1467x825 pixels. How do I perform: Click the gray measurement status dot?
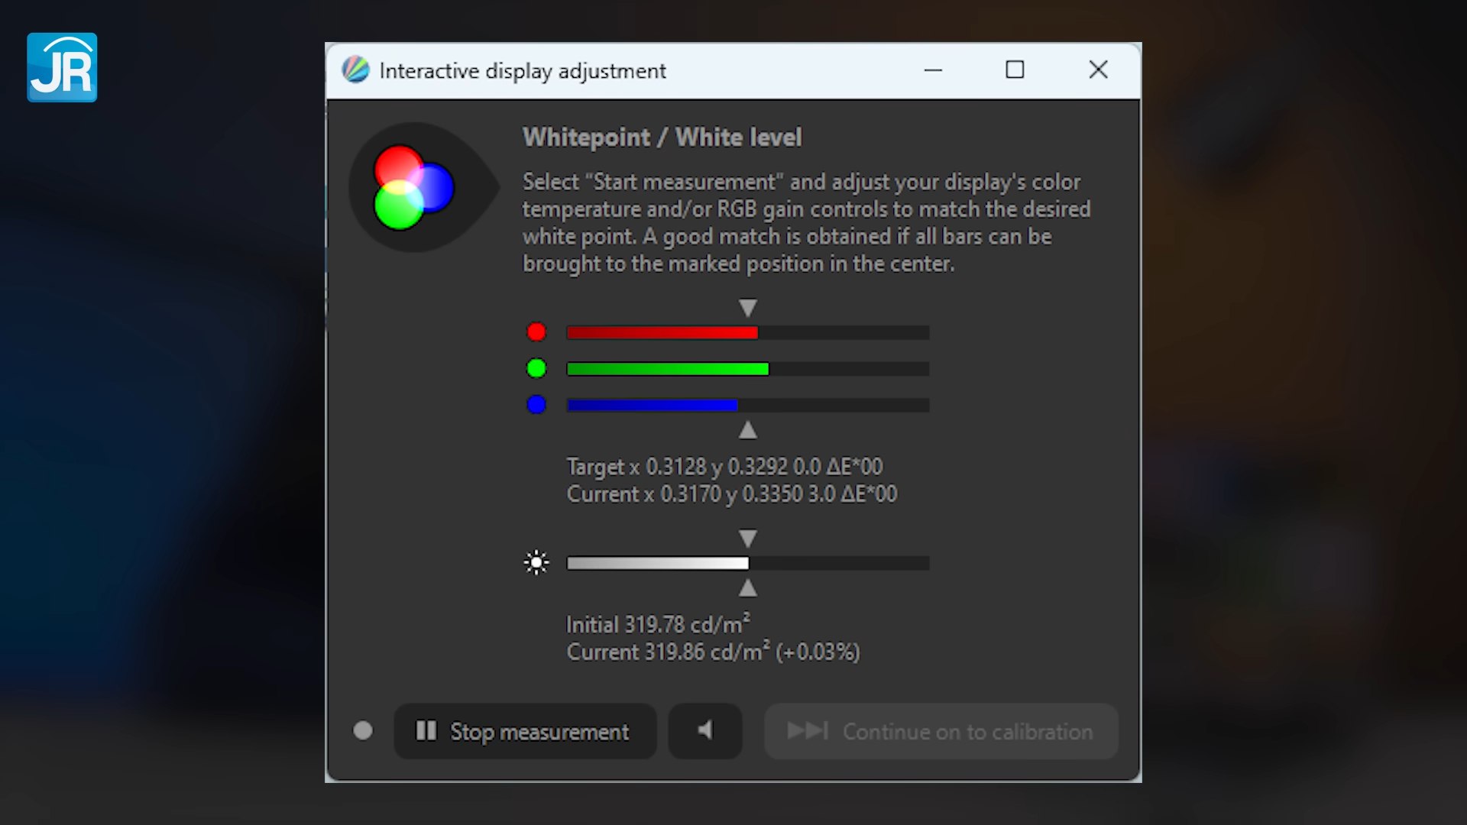pos(363,731)
